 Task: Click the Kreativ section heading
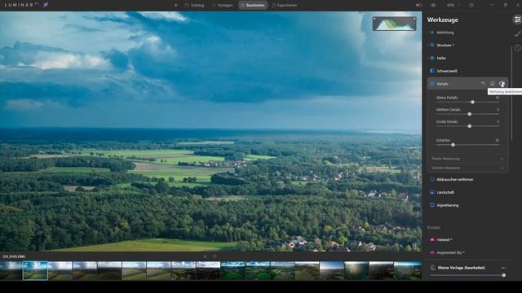[434, 228]
